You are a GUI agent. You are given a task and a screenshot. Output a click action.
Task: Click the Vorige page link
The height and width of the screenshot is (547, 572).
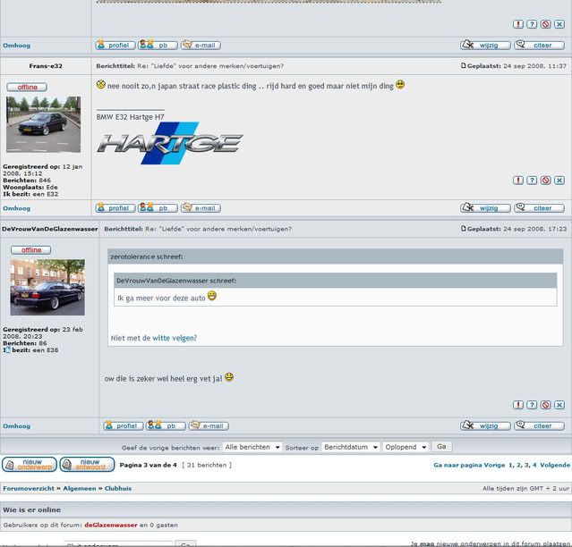point(495,465)
